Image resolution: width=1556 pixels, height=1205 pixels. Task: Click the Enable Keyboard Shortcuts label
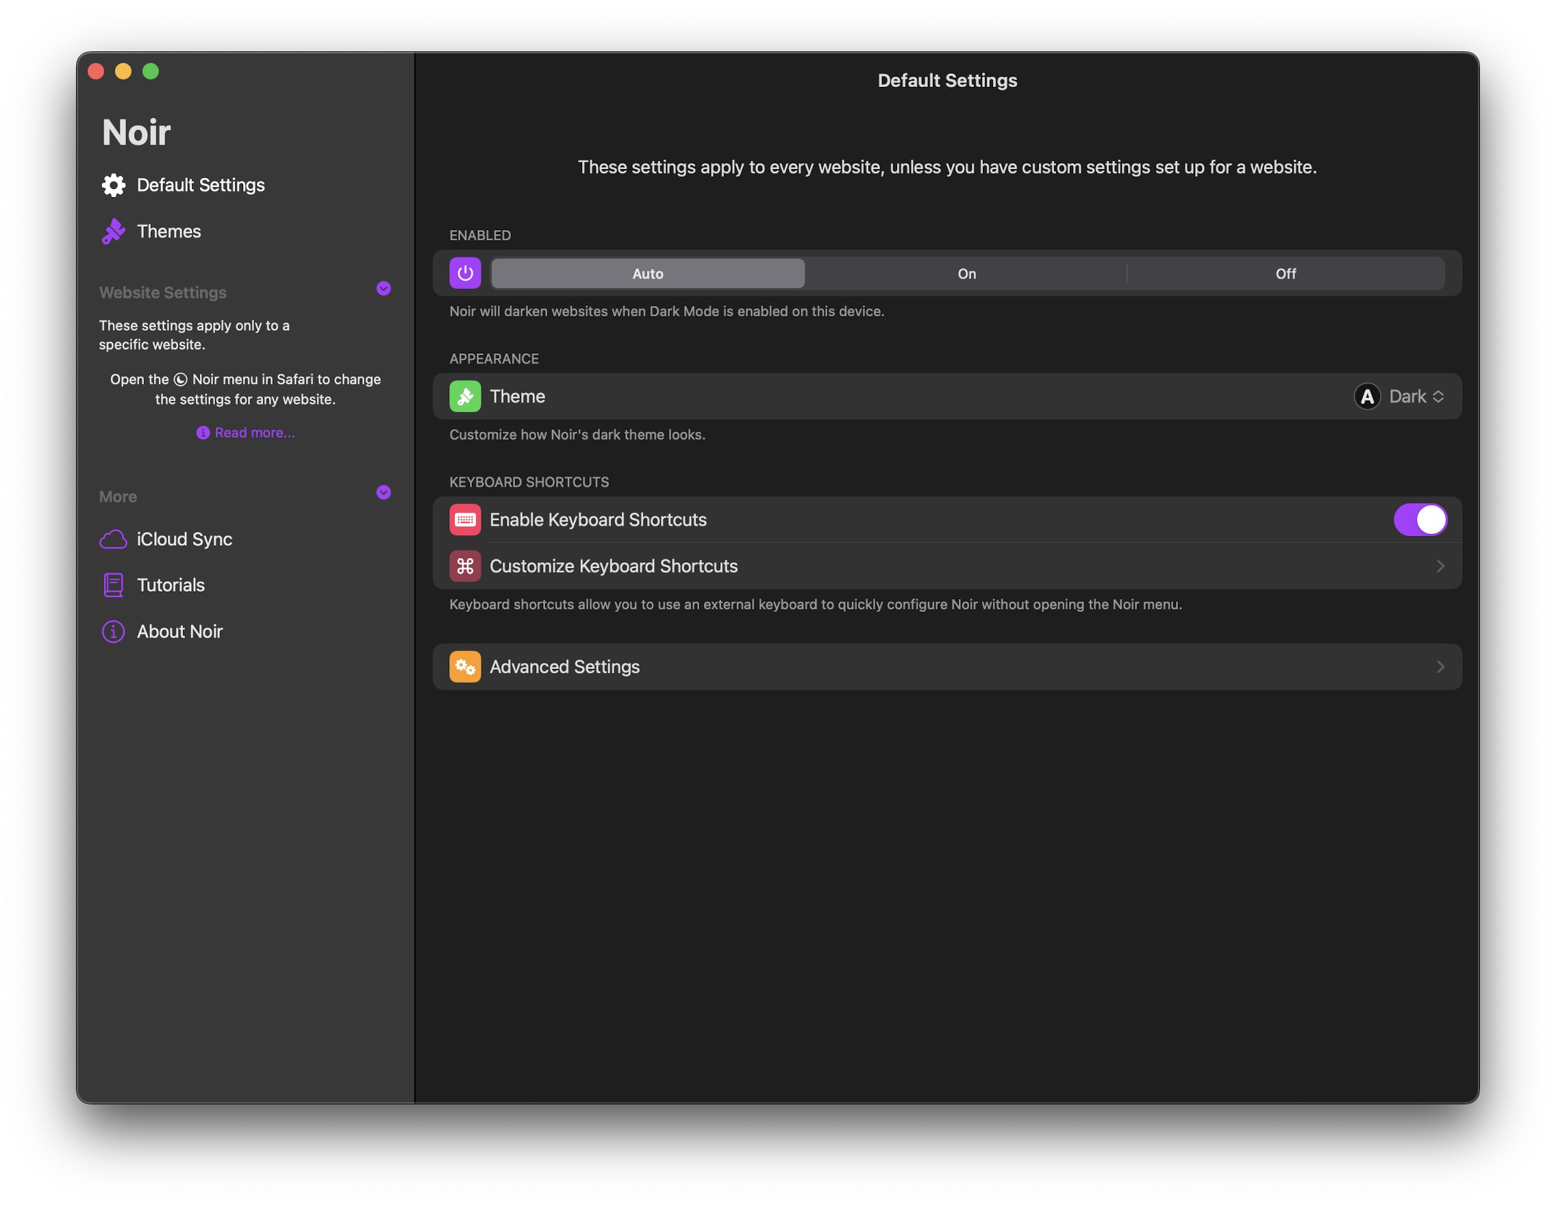click(598, 520)
